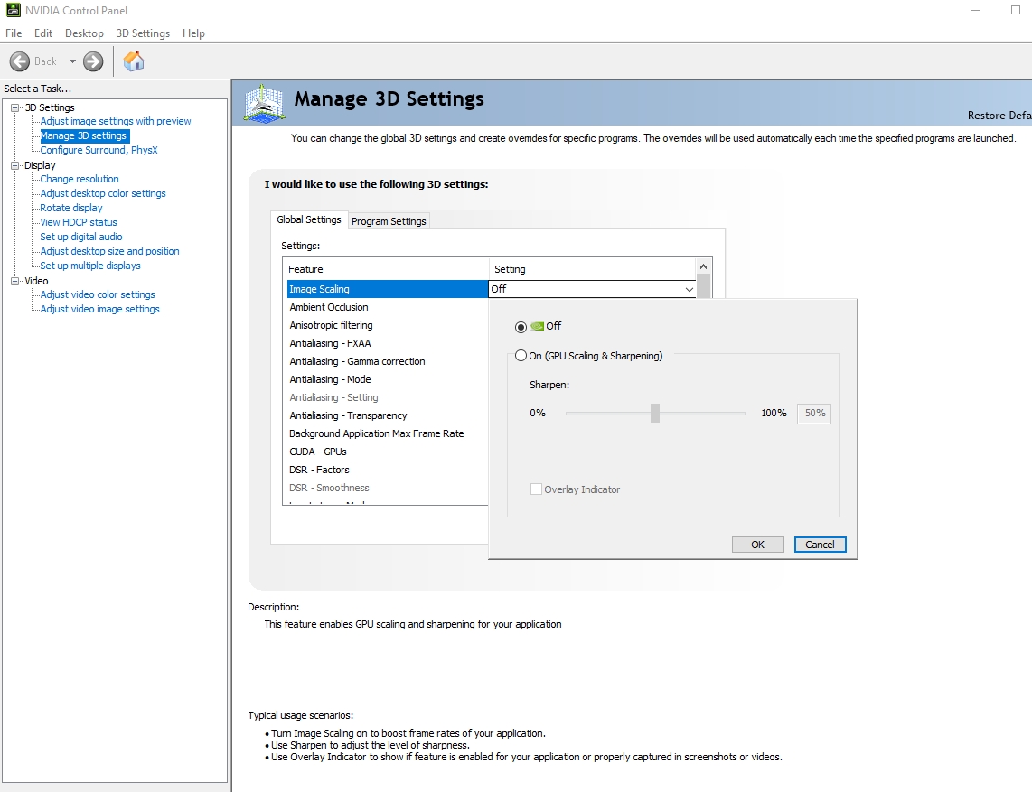Open the File menu
This screenshot has width=1032, height=792.
tap(14, 33)
